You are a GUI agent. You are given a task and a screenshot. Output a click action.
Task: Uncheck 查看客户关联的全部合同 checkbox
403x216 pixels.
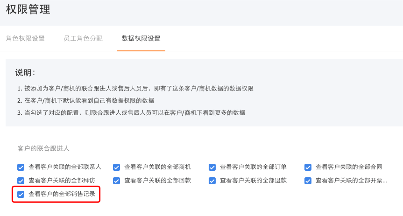pos(308,167)
